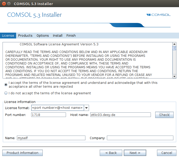Click the license text scrollbar down arrow
Screen dimensions: 179x158
point(174,76)
